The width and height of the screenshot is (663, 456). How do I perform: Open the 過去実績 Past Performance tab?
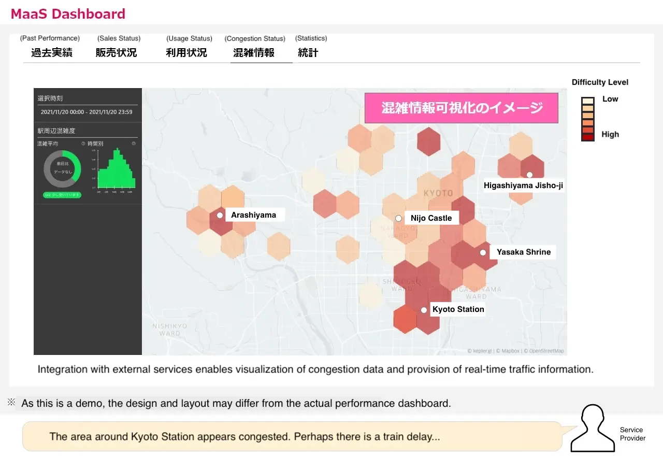coord(51,52)
